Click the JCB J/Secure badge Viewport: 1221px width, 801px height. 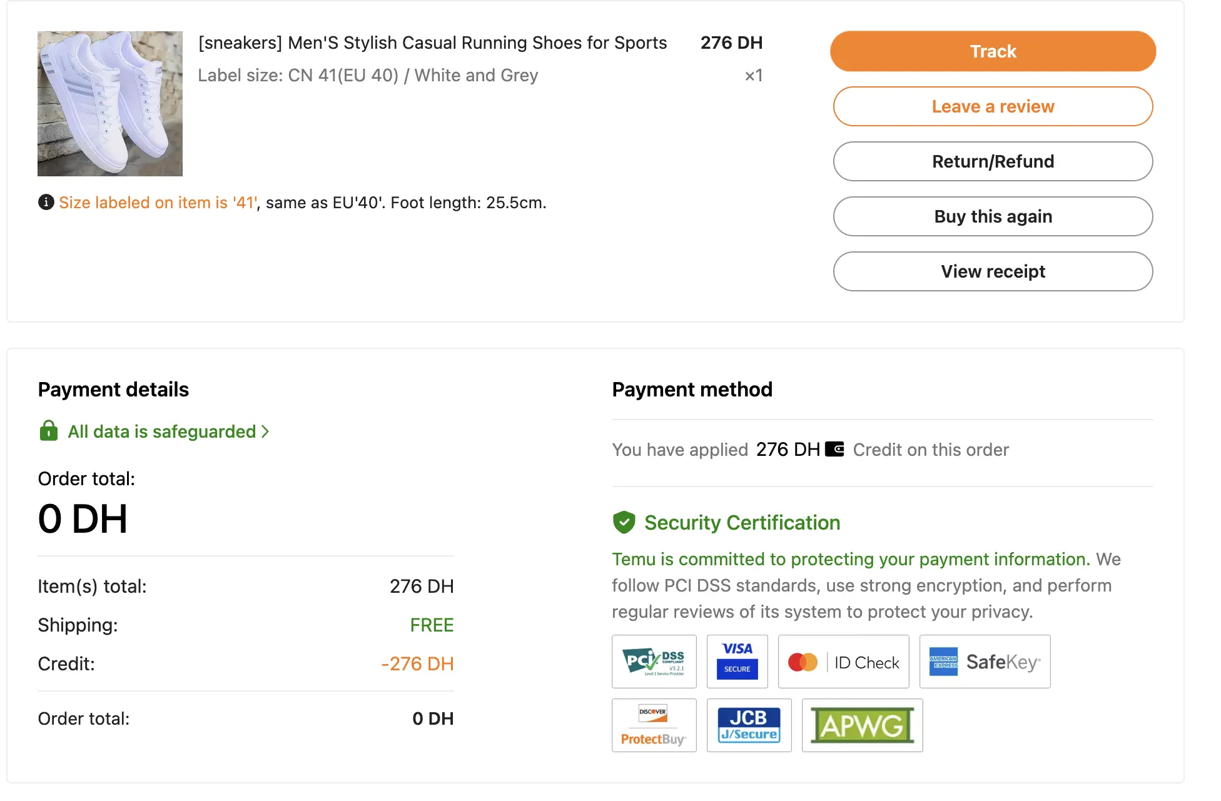click(749, 725)
